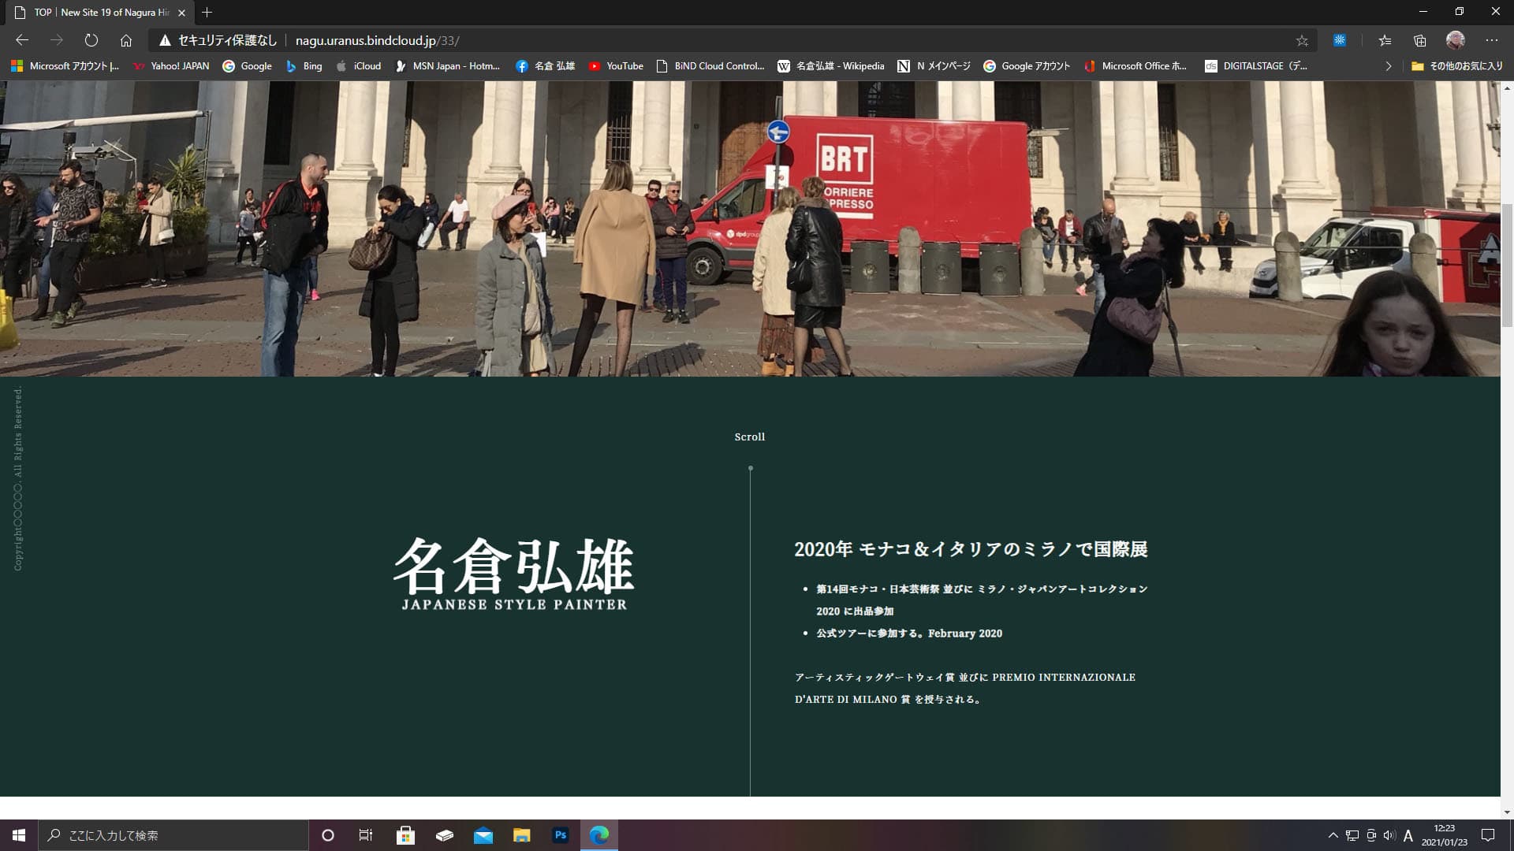Click the blue extension icon in toolbar
This screenshot has width=1514, height=851.
pyautogui.click(x=1340, y=40)
